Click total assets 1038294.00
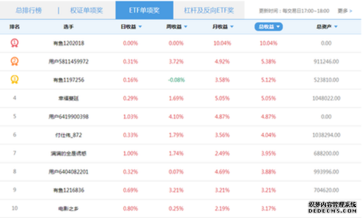This screenshot has height=218, width=362. pos(326,135)
